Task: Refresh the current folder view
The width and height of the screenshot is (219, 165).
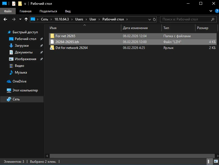Action: [x=154, y=19]
